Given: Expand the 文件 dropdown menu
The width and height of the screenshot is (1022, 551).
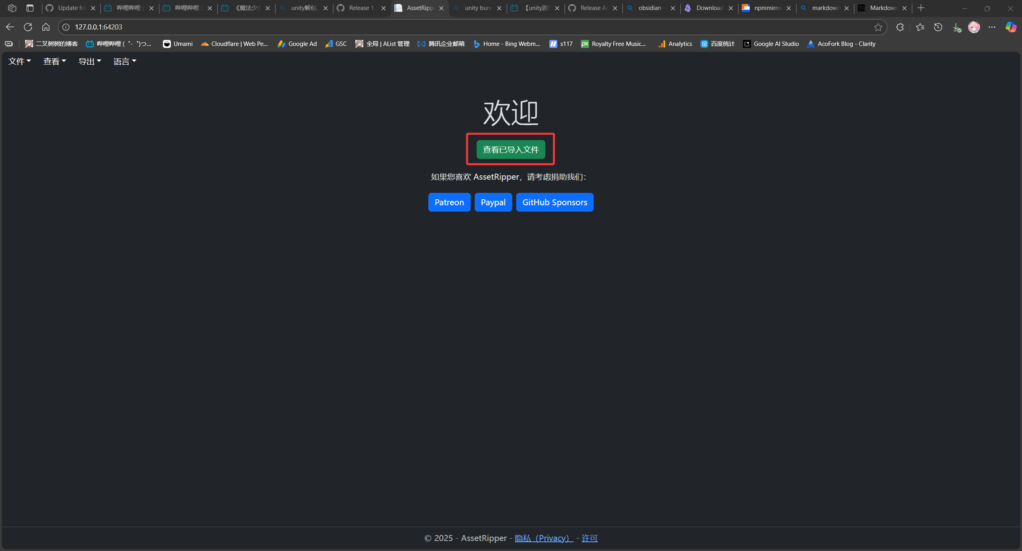Looking at the screenshot, I should point(19,61).
